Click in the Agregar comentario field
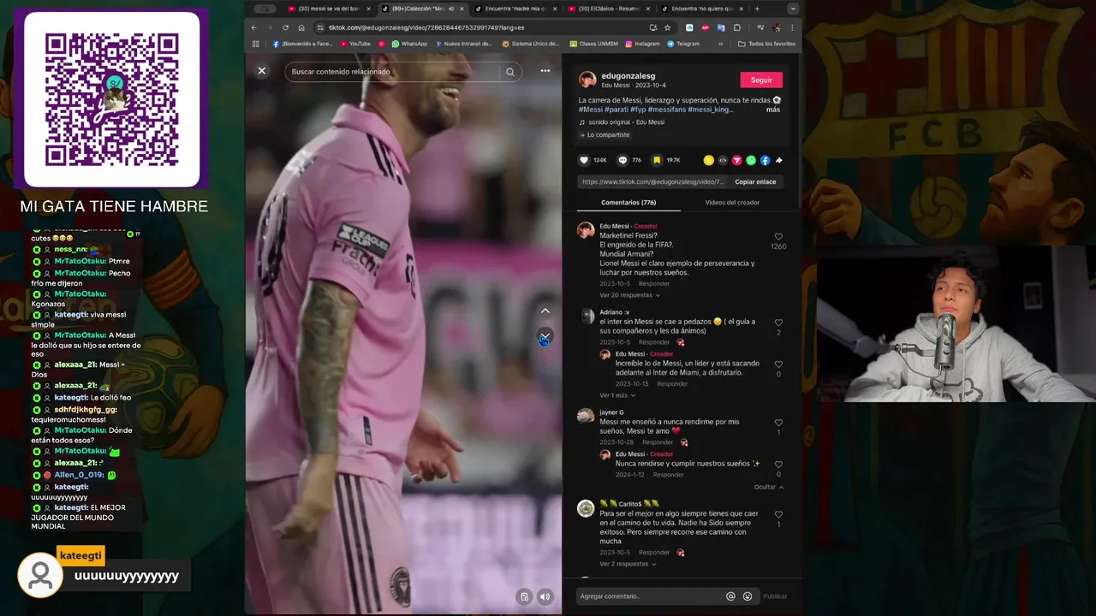The height and width of the screenshot is (616, 1096). coord(651,596)
